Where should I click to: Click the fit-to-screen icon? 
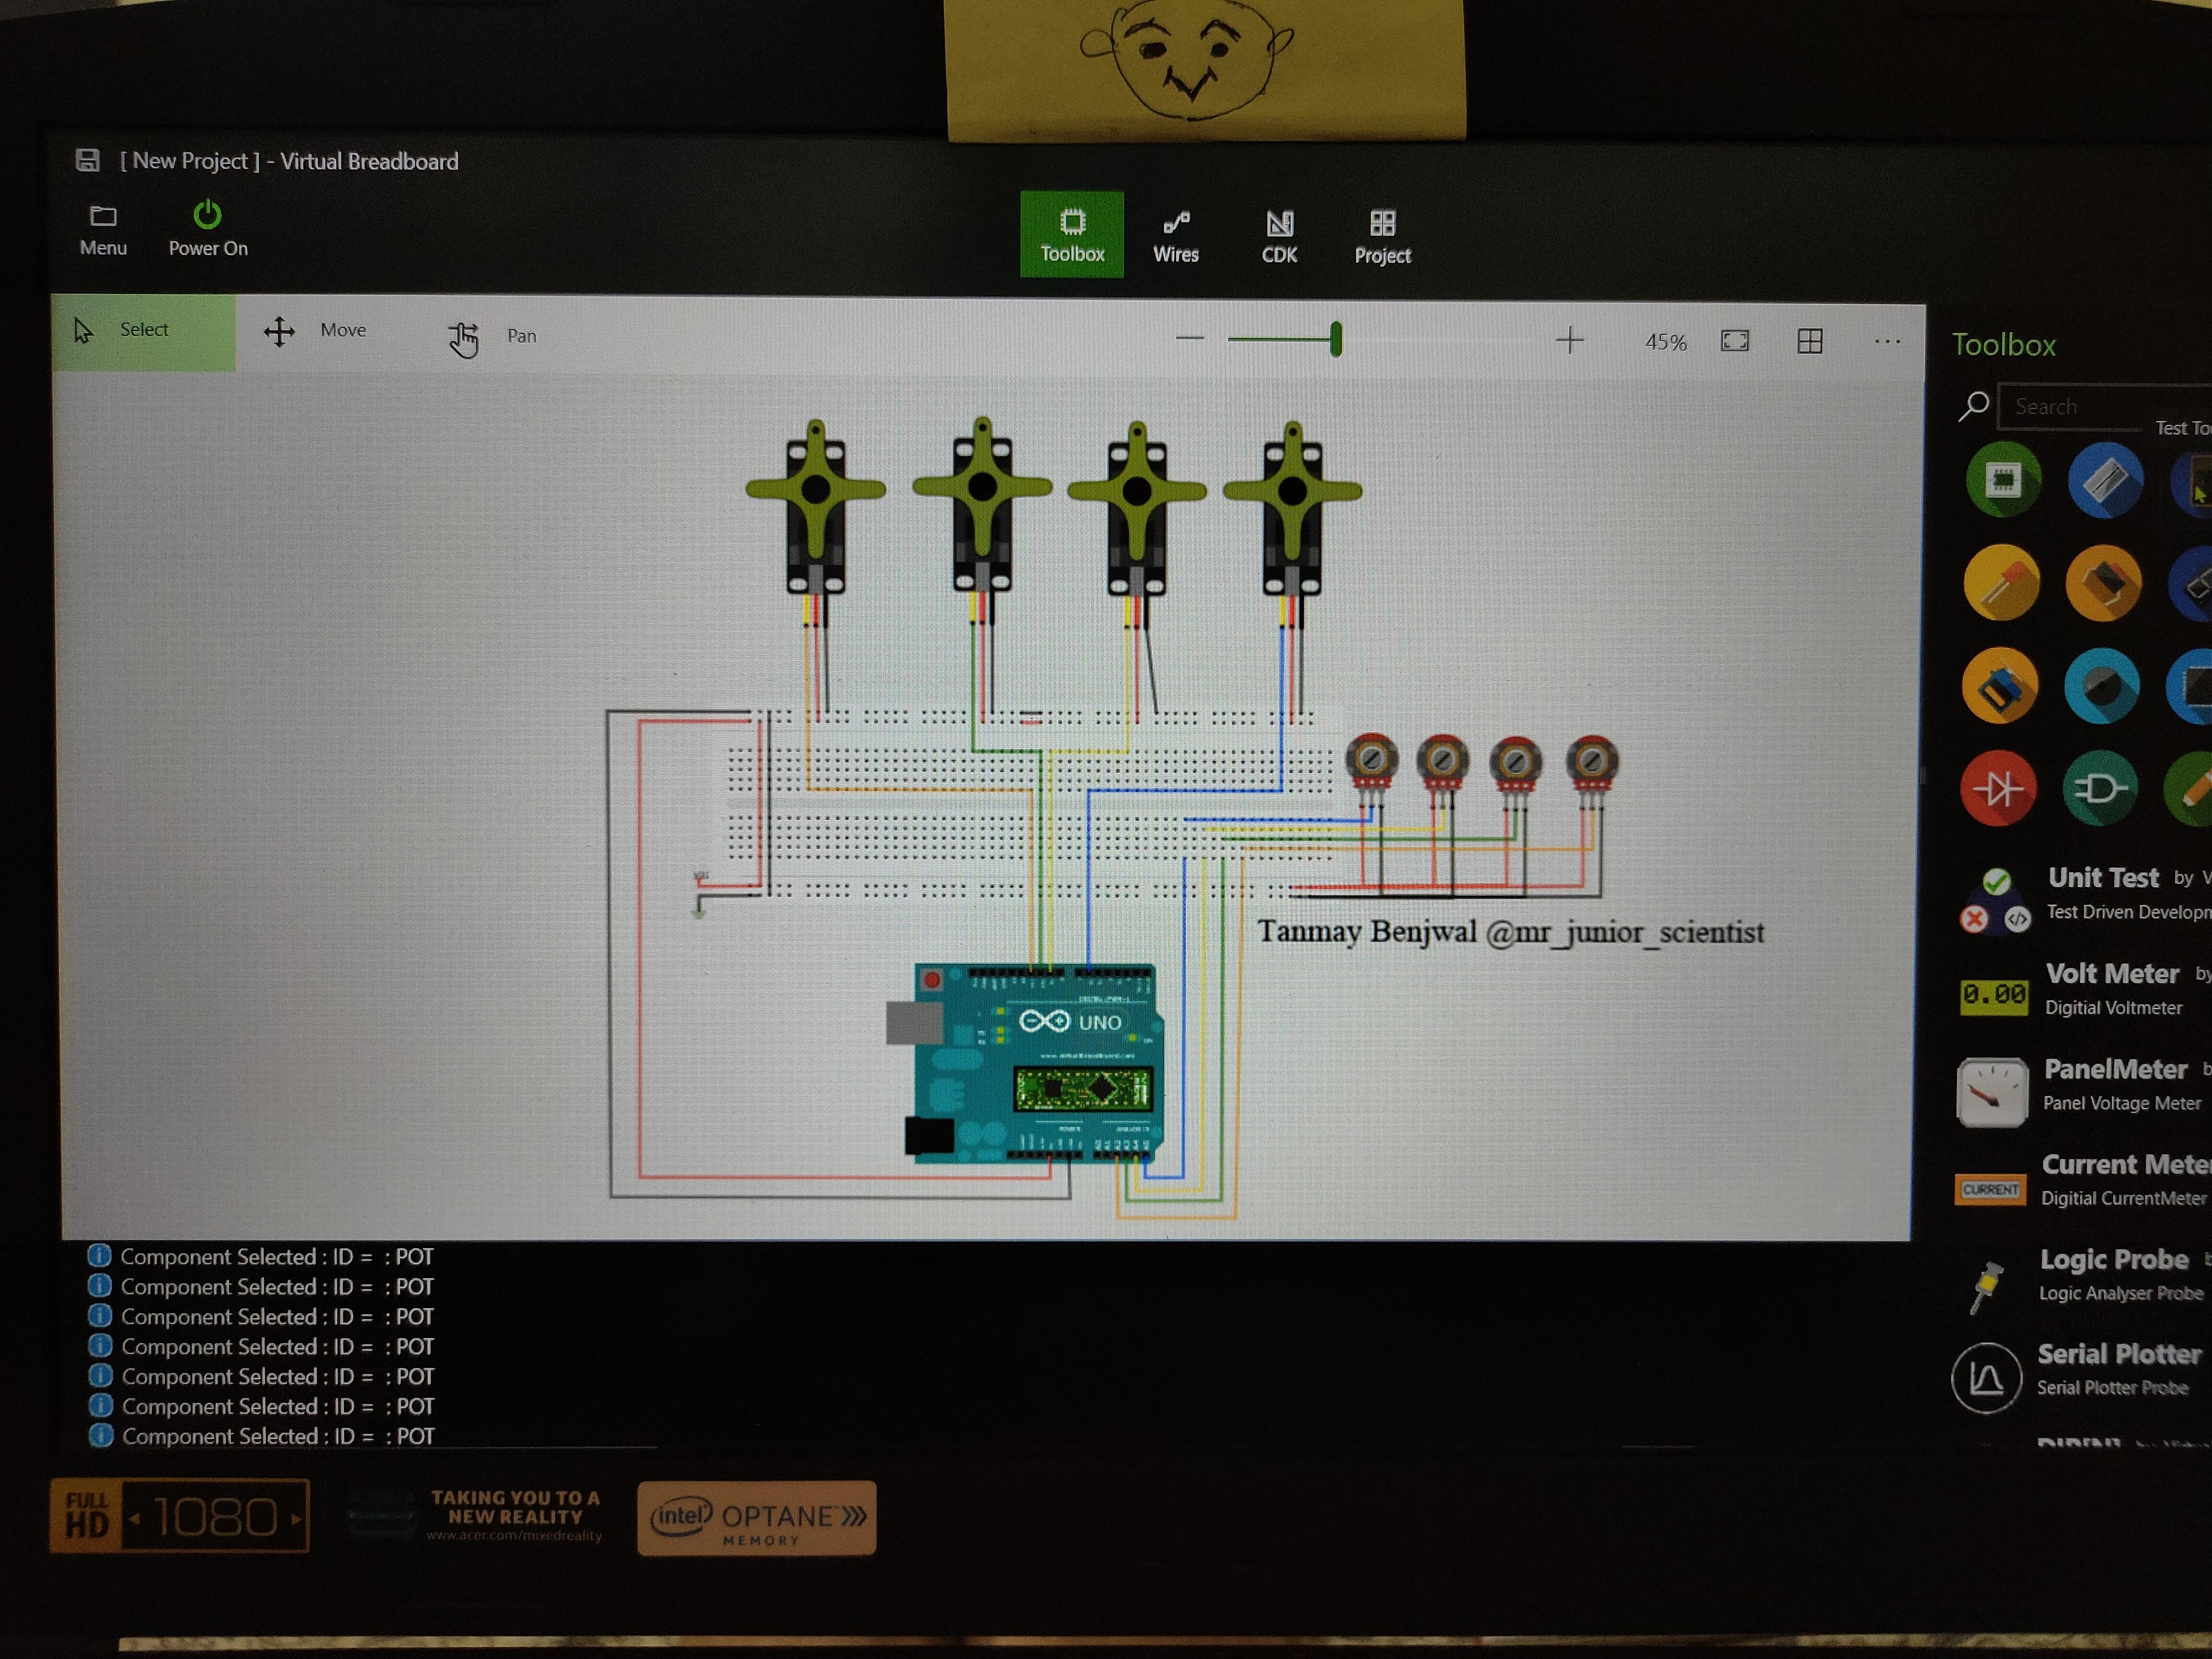[1735, 341]
